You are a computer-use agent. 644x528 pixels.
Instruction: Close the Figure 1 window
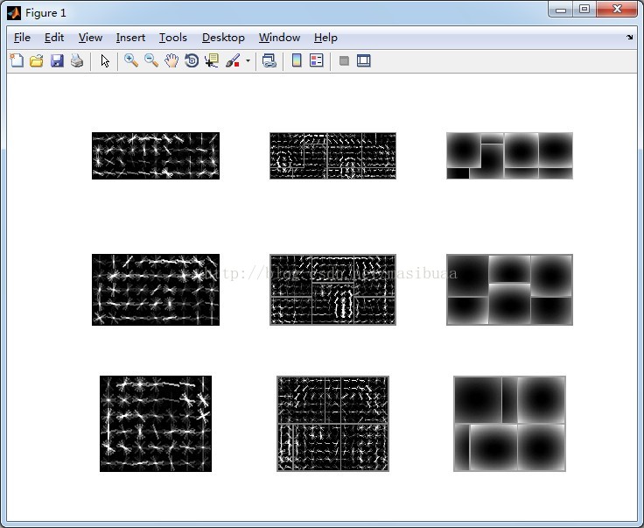coord(617,10)
